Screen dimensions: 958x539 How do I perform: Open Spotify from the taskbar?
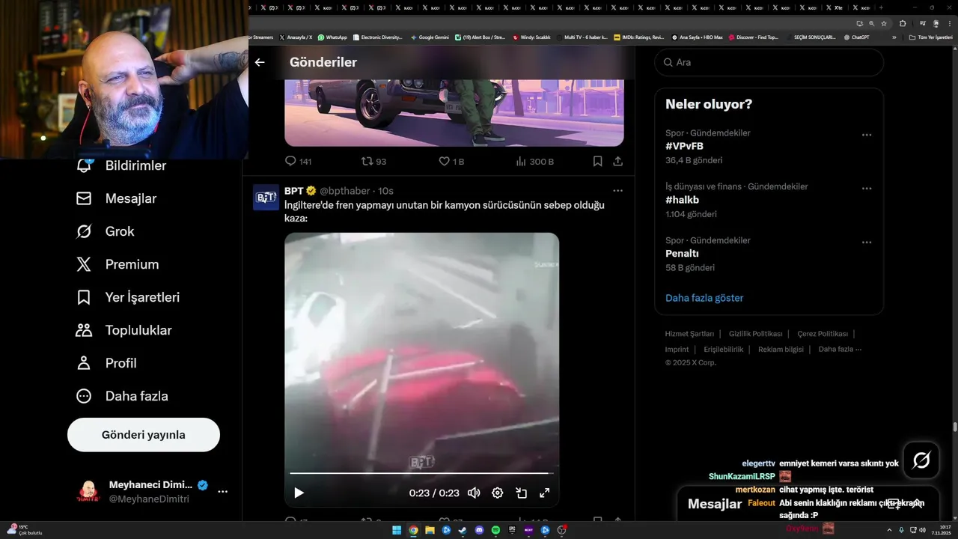click(x=495, y=530)
